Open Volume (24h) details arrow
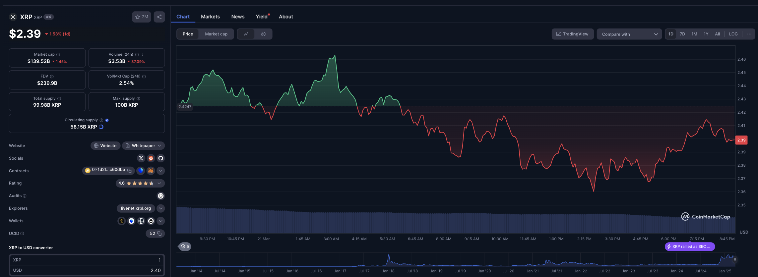Viewport: 758px width, 277px height. (143, 54)
